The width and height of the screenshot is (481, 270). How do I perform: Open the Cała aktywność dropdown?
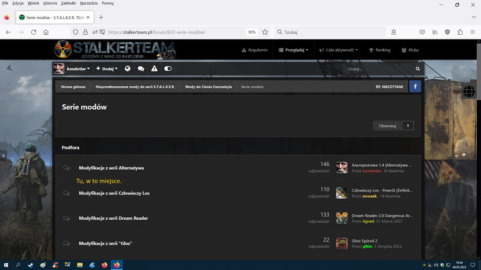[339, 50]
